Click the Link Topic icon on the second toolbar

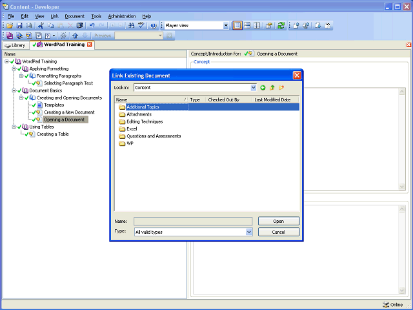[x=29, y=36]
